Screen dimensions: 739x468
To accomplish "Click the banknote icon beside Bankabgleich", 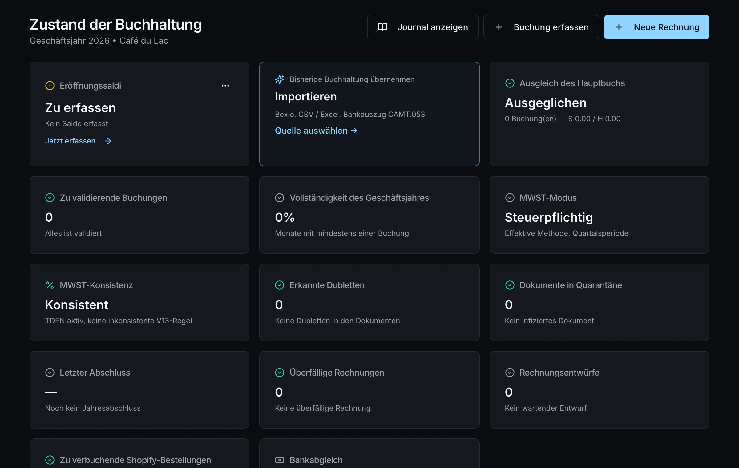I will coord(280,460).
